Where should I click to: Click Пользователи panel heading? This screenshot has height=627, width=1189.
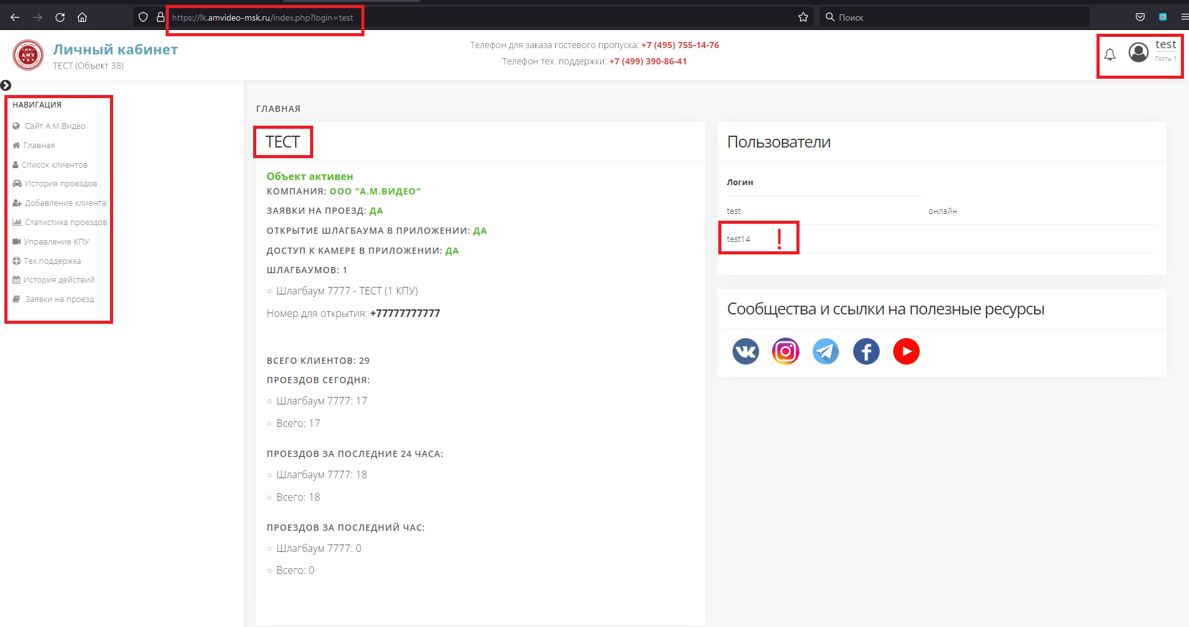coord(778,142)
